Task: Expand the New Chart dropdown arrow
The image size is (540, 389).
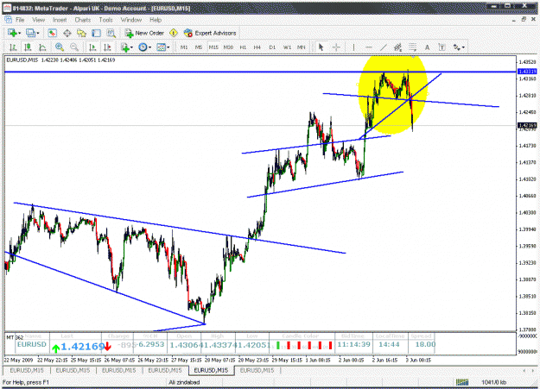Action: click(x=19, y=34)
